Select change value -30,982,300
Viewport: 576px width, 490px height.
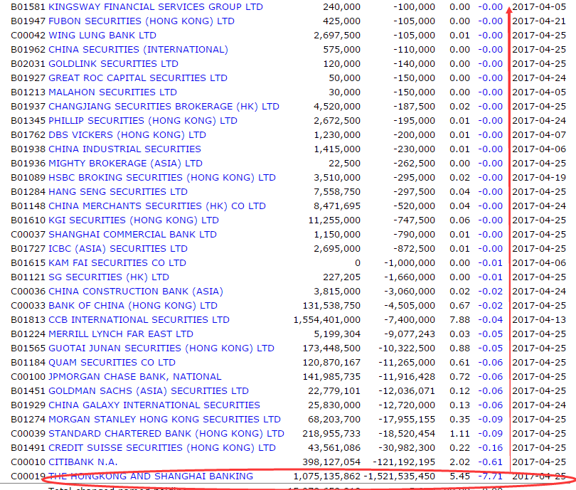pos(407,448)
